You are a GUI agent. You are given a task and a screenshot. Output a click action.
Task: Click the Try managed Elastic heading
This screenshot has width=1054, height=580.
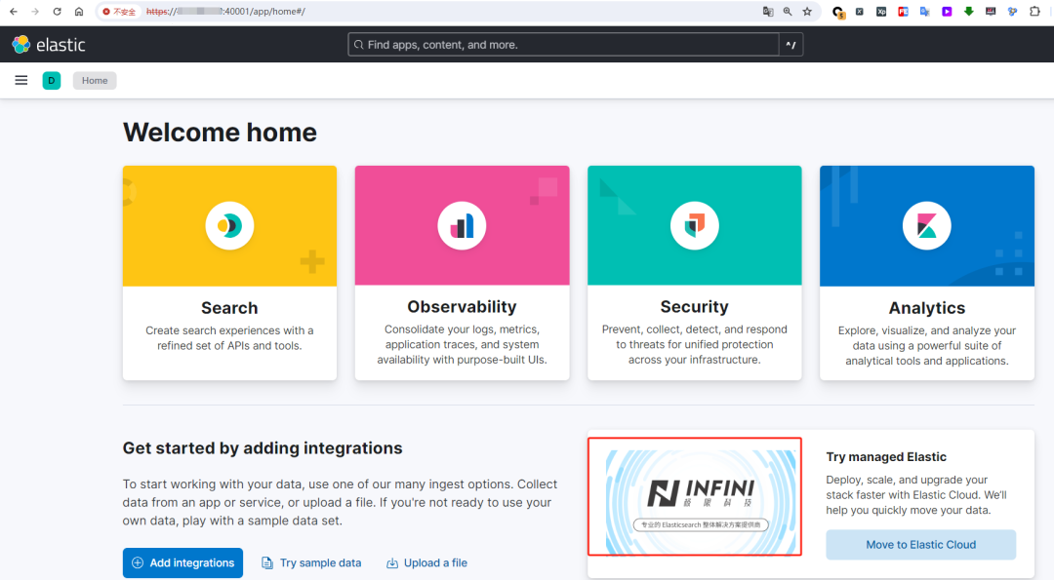(886, 456)
